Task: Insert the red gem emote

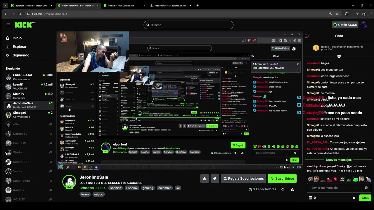Action: 335,179
